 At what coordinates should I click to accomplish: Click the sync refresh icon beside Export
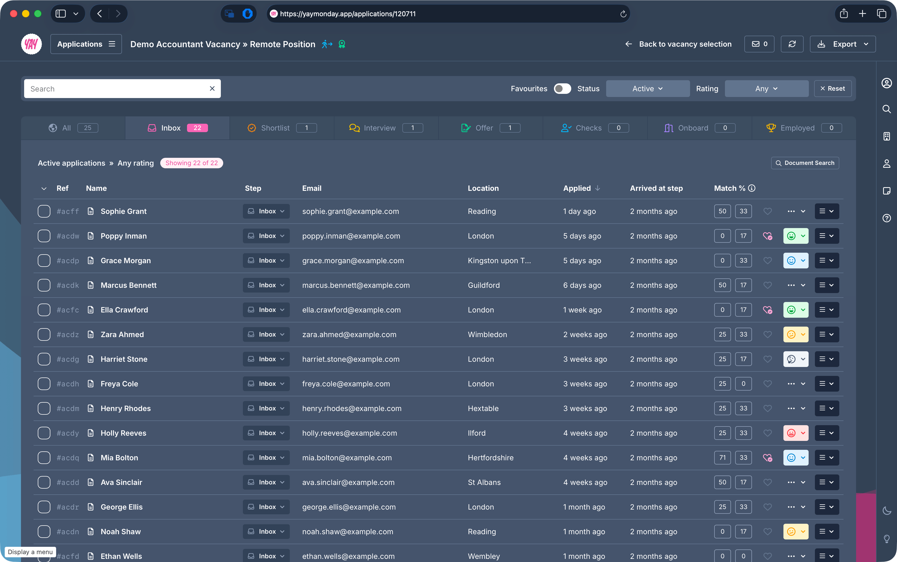(792, 44)
